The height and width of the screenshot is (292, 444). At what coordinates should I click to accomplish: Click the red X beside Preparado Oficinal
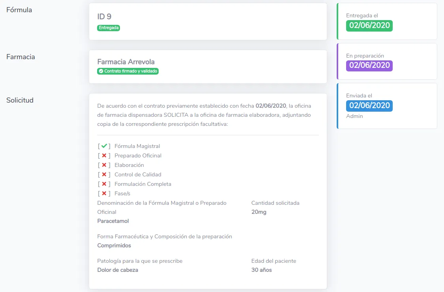coord(104,155)
